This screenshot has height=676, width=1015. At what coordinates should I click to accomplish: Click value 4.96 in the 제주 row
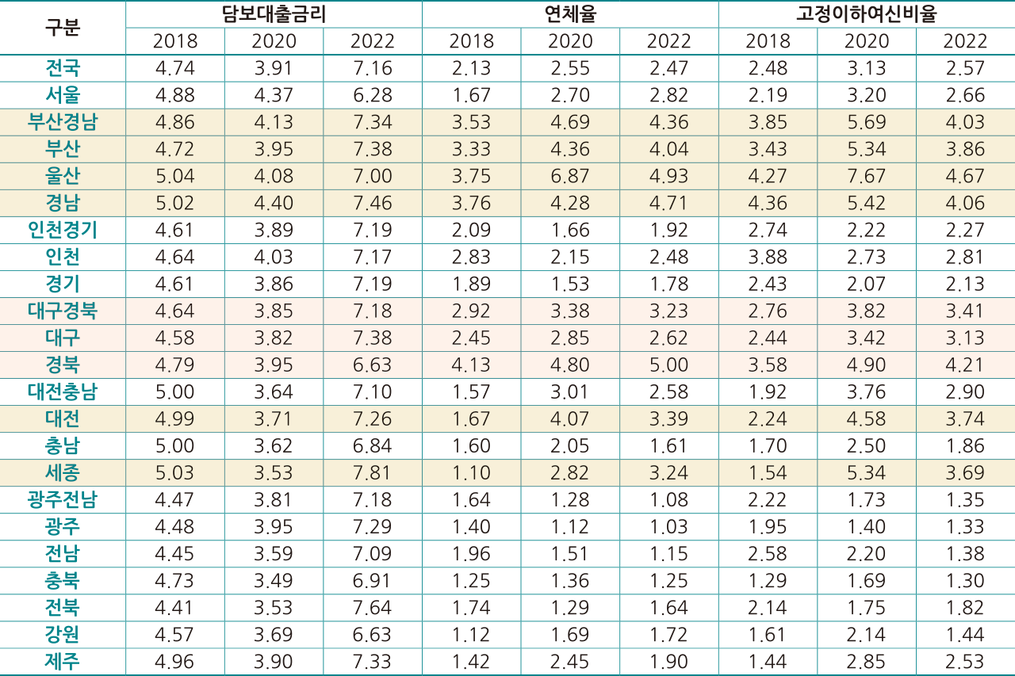pyautogui.click(x=175, y=661)
